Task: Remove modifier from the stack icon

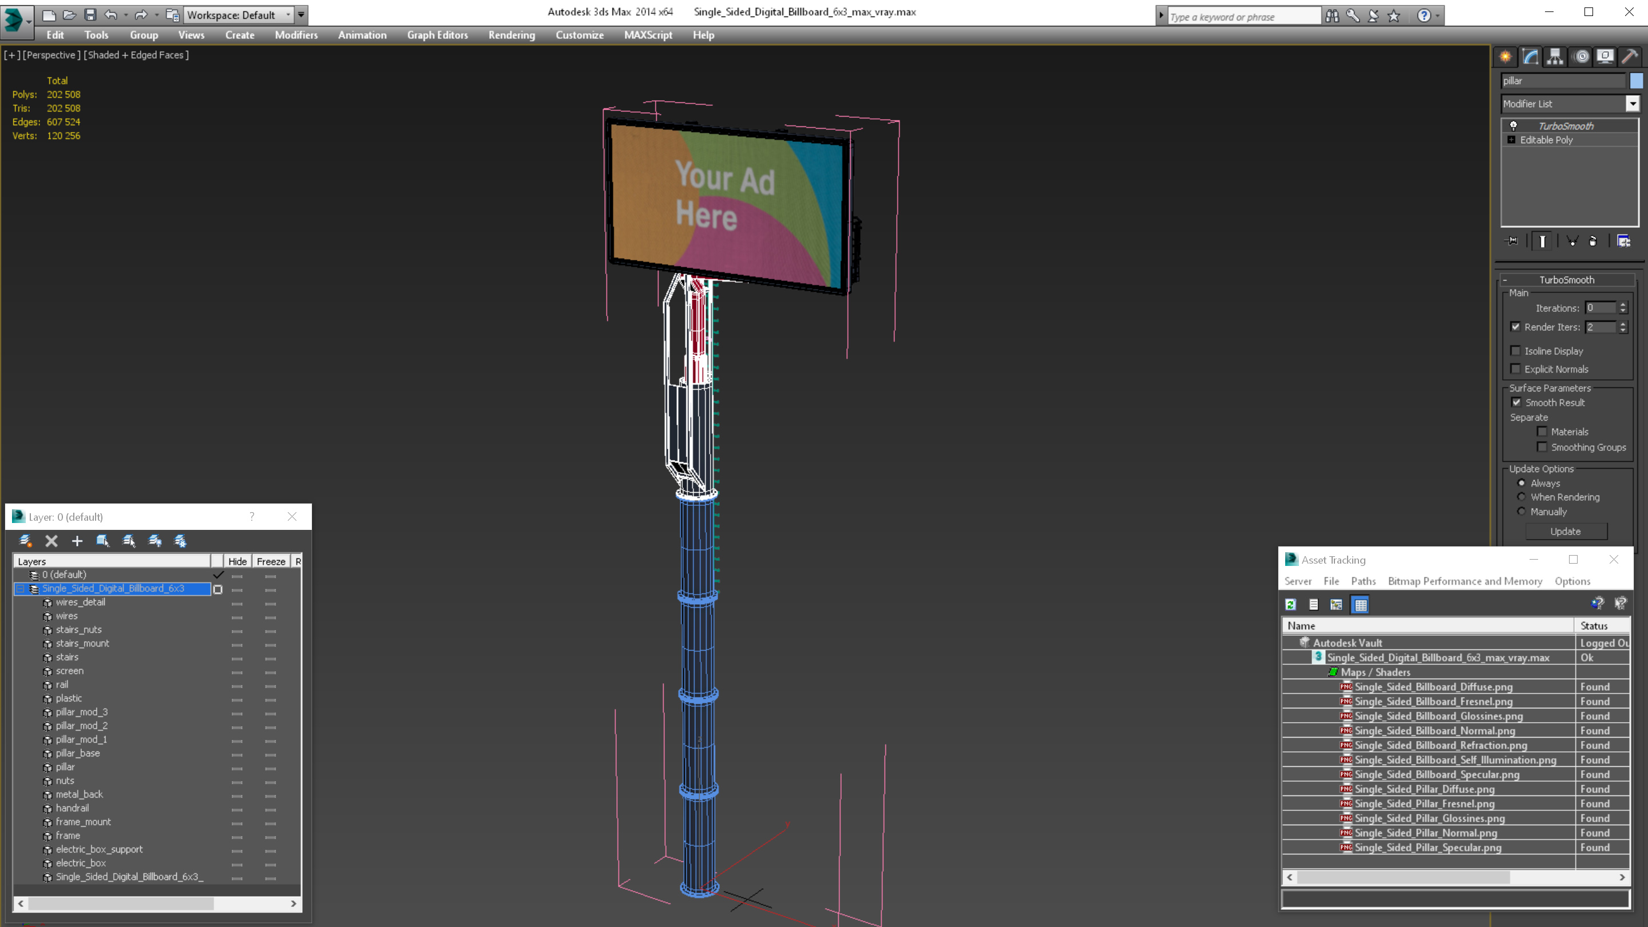Action: (x=1593, y=241)
